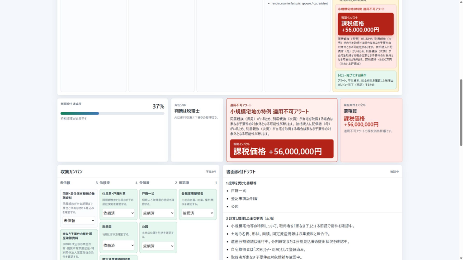
Task: Click the render_counterfactuals: spouse / co_resident bullet
Action: coord(299,4)
